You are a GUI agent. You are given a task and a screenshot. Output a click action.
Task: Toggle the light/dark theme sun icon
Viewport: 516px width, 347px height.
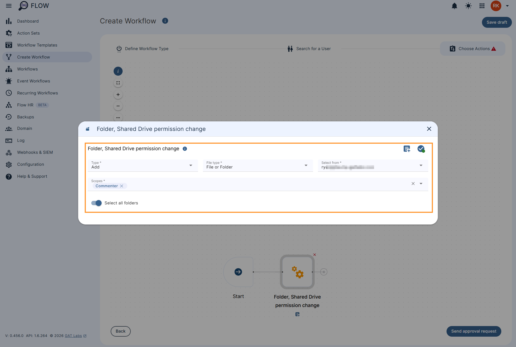pos(468,6)
